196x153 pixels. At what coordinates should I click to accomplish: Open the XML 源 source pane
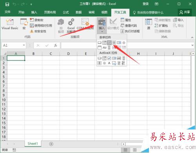coord(149,24)
